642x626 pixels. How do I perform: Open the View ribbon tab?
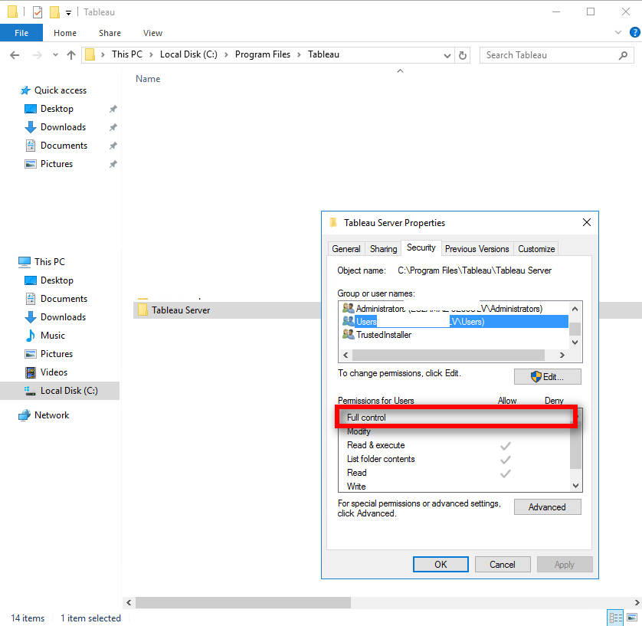point(152,33)
